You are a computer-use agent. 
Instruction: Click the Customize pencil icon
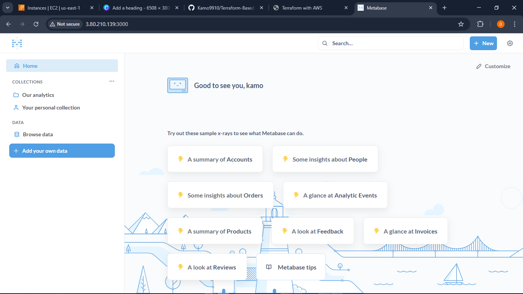point(479,66)
